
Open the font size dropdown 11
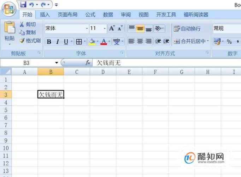click(105, 28)
